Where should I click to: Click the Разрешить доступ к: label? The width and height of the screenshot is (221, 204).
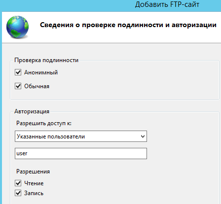(44, 123)
